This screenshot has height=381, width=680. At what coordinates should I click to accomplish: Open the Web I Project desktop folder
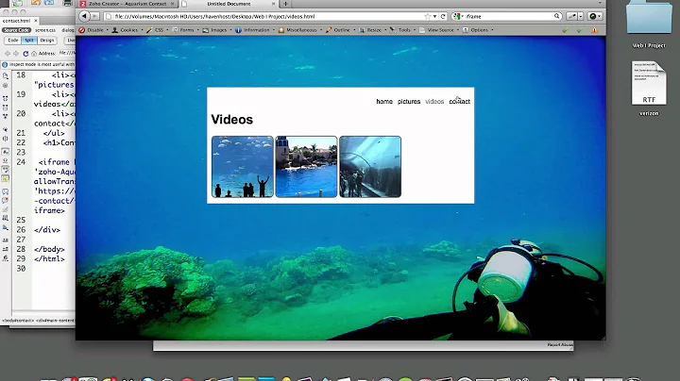click(x=650, y=24)
